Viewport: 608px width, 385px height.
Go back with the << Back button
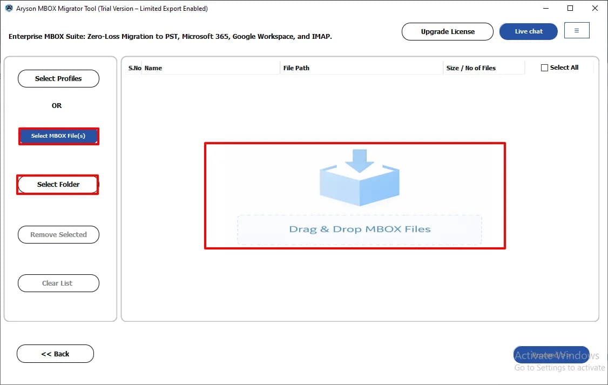point(55,354)
